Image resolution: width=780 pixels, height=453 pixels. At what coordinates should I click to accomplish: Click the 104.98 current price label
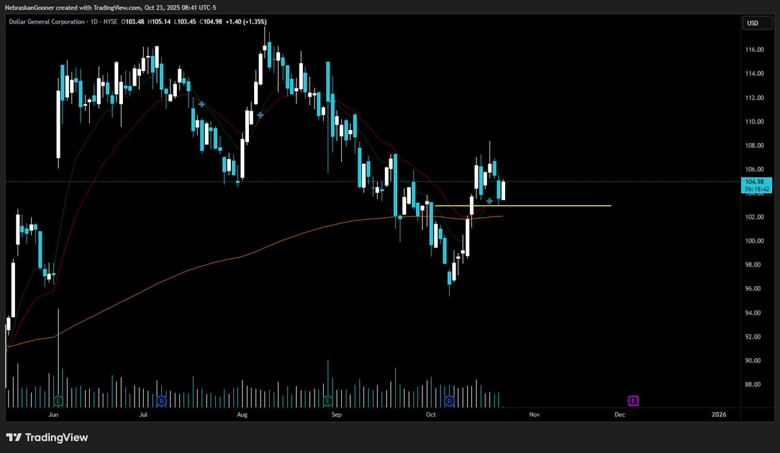coord(756,183)
